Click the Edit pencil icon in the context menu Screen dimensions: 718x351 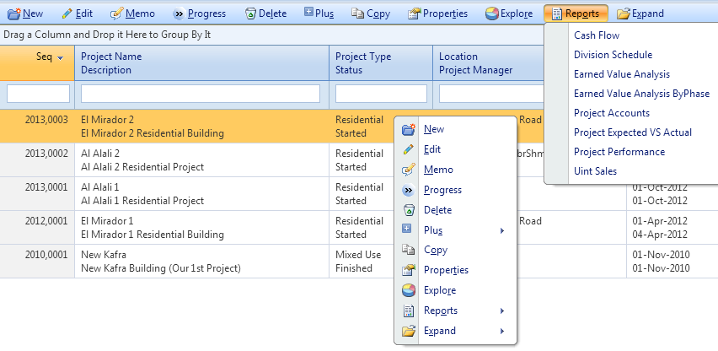pyautogui.click(x=409, y=149)
